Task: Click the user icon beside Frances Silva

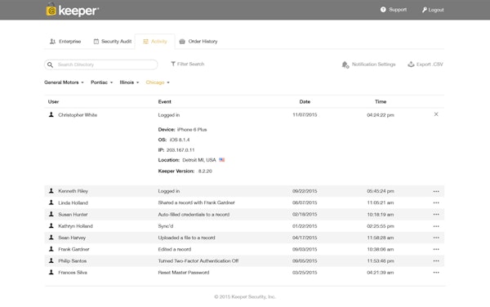Action: click(x=51, y=272)
